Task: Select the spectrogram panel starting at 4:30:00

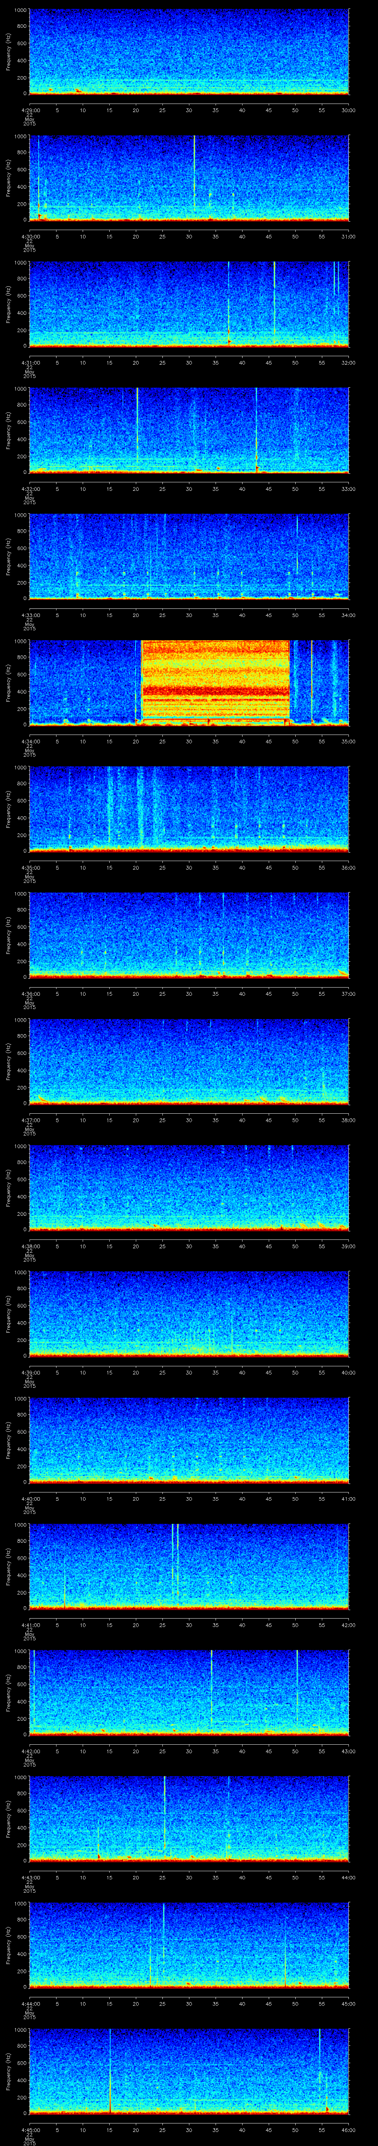Action: [x=189, y=178]
